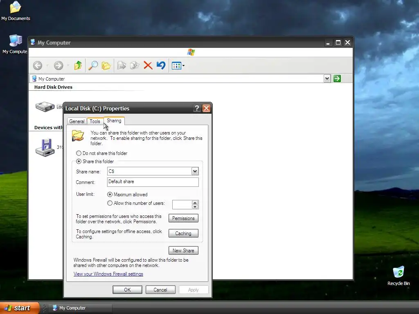
Task: Decrease the number of users spinner
Action: [195, 206]
